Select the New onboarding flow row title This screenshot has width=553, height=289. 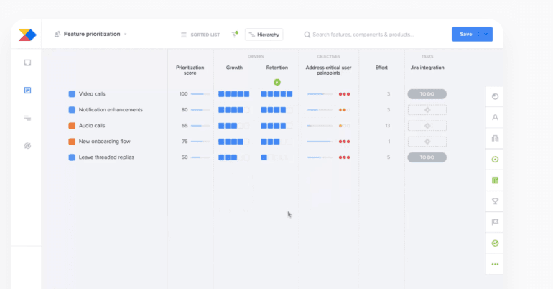click(x=104, y=142)
